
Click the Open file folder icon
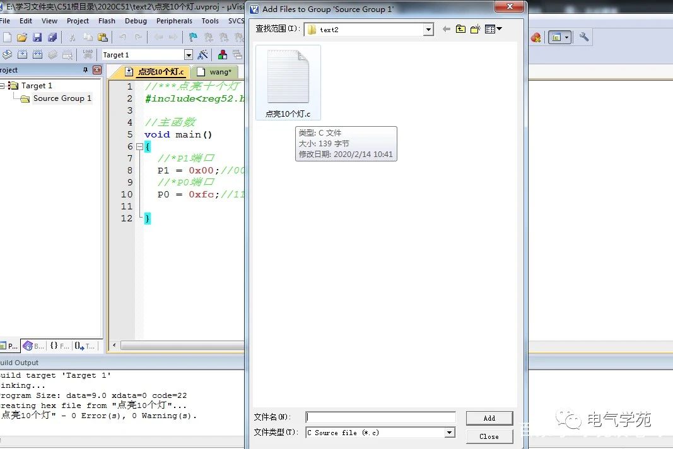22,37
